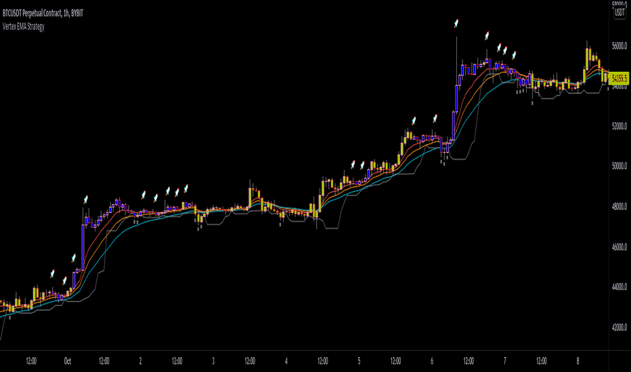The height and width of the screenshot is (372, 631).
Task: Click the Oct label on time axis
Action: (68, 361)
